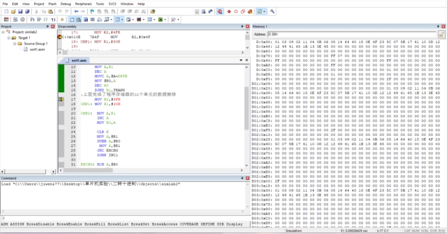Open the Serial windows dropdown arrow
This screenshot has height=234, width=447.
[133, 19]
